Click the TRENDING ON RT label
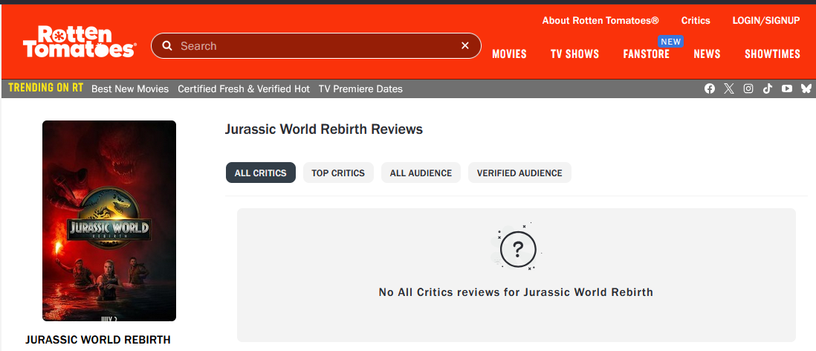This screenshot has height=351, width=816. (x=46, y=88)
